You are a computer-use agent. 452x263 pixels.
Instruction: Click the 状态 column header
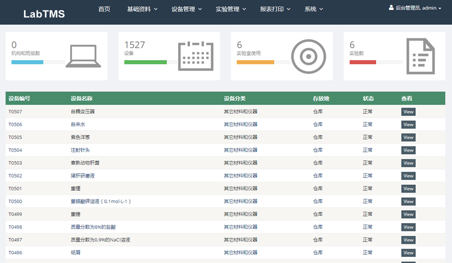[x=368, y=98]
